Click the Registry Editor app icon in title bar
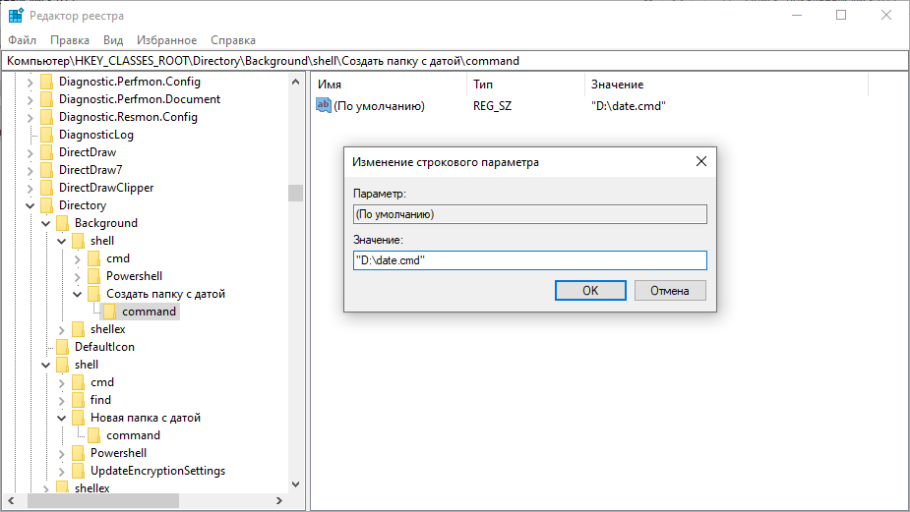This screenshot has width=910, height=512. (x=16, y=15)
